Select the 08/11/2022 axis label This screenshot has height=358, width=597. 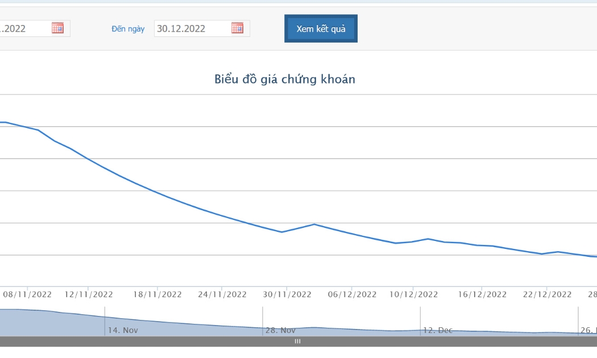[x=27, y=294]
